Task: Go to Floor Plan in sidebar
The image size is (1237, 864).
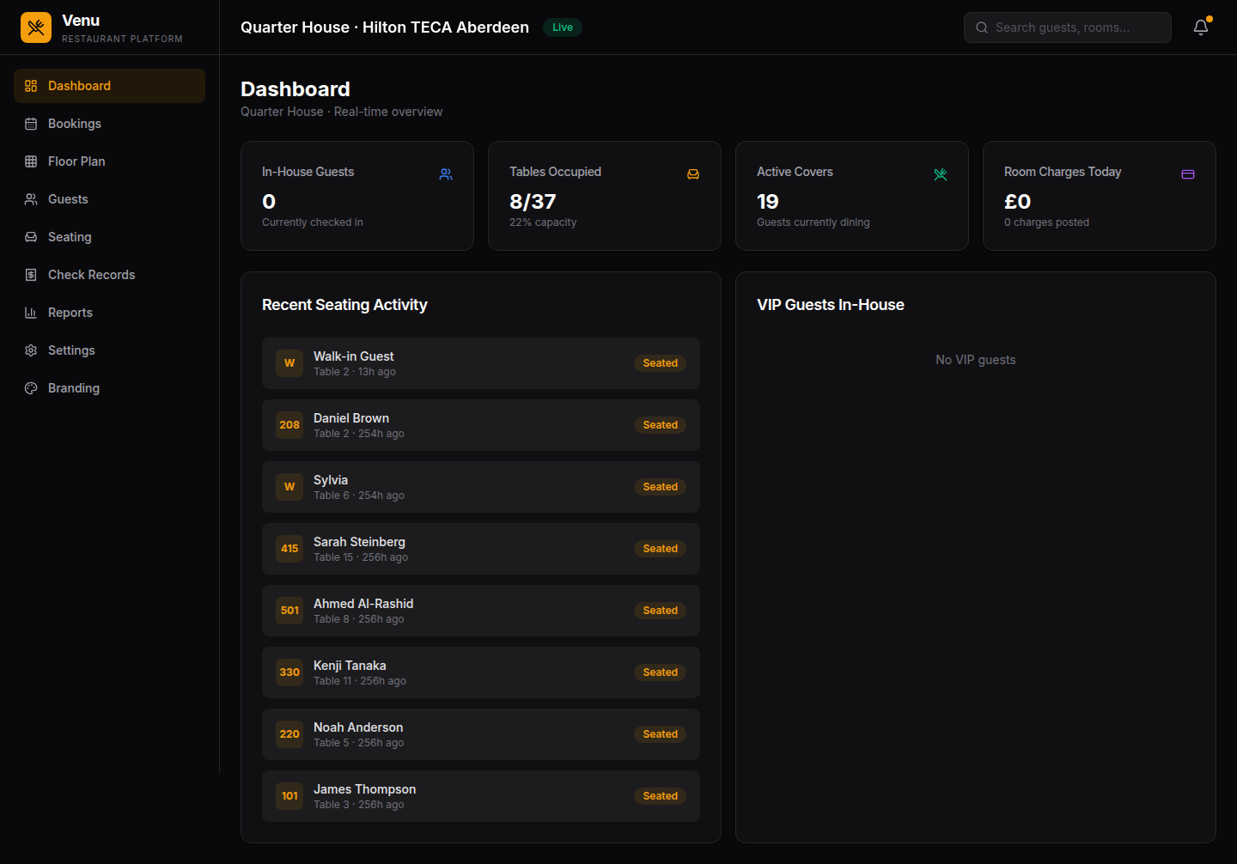Action: pos(76,161)
